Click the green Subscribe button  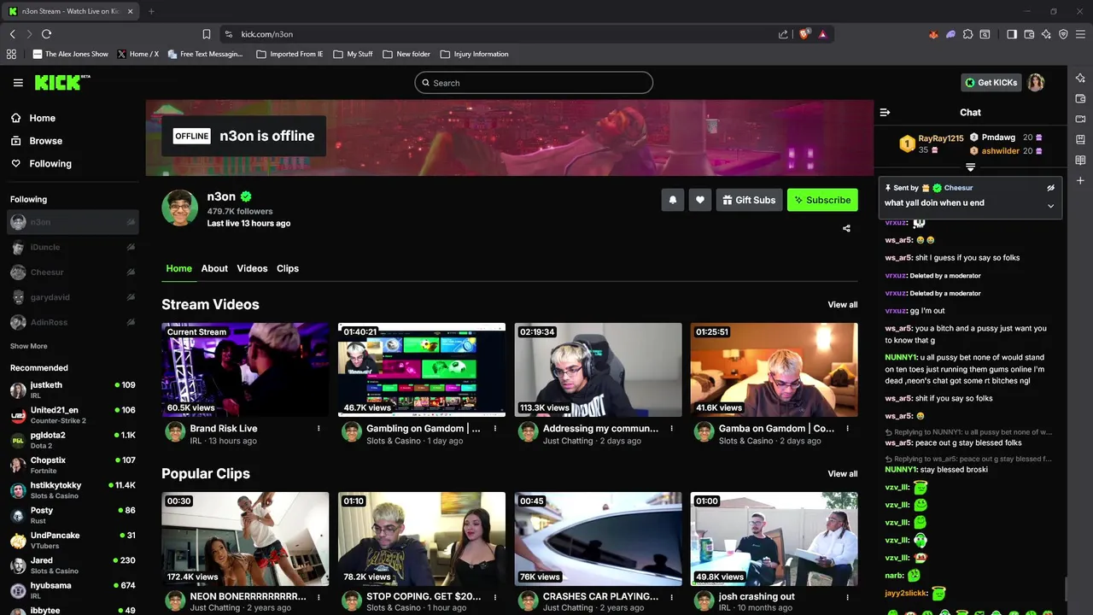(x=822, y=200)
